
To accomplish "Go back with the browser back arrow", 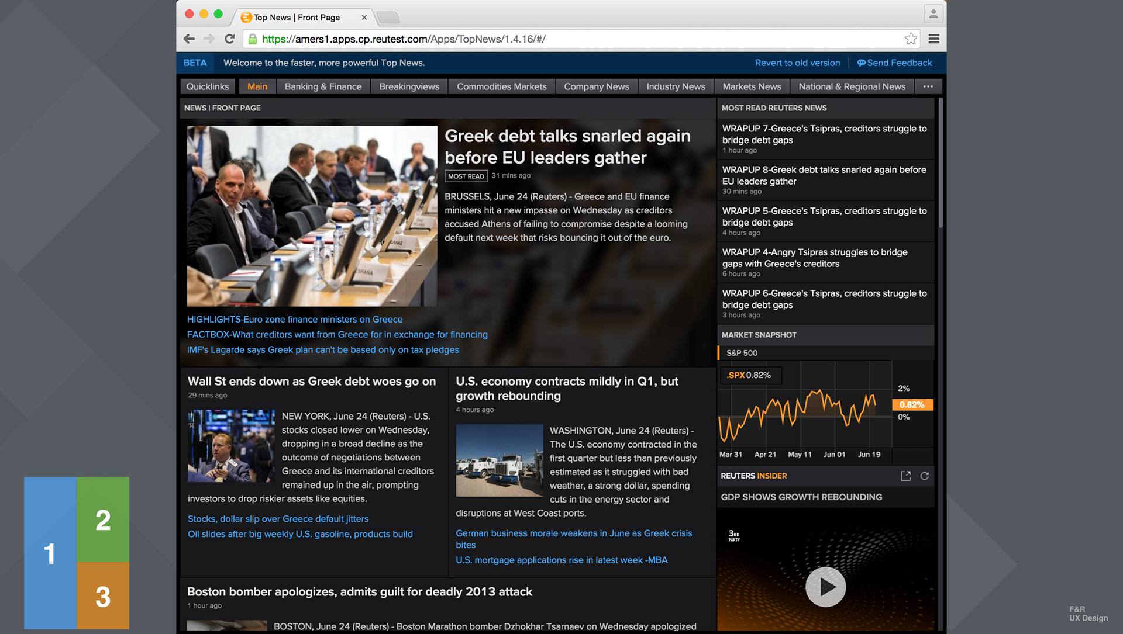I will pos(189,39).
